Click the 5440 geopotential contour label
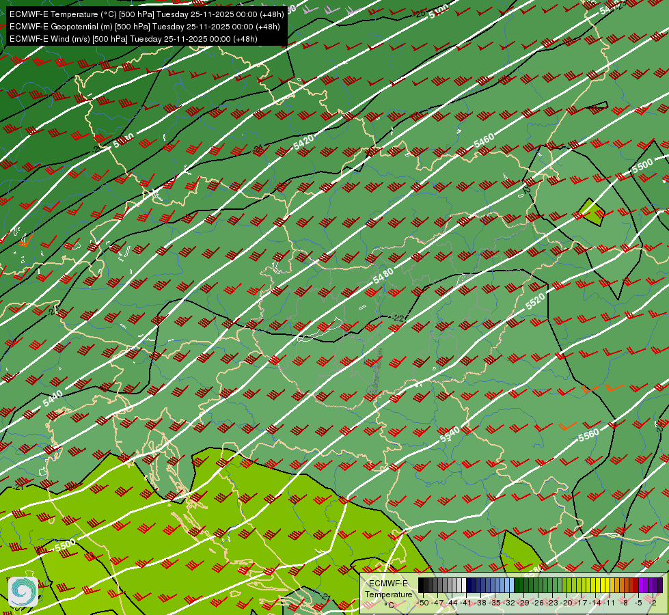This screenshot has width=669, height=615. click(x=53, y=398)
